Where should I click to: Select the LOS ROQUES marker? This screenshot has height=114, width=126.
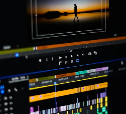[81, 73]
